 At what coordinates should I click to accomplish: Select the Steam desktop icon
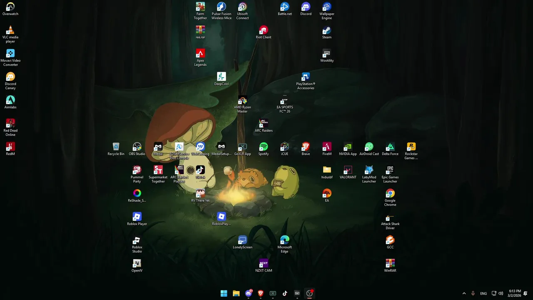point(327,32)
